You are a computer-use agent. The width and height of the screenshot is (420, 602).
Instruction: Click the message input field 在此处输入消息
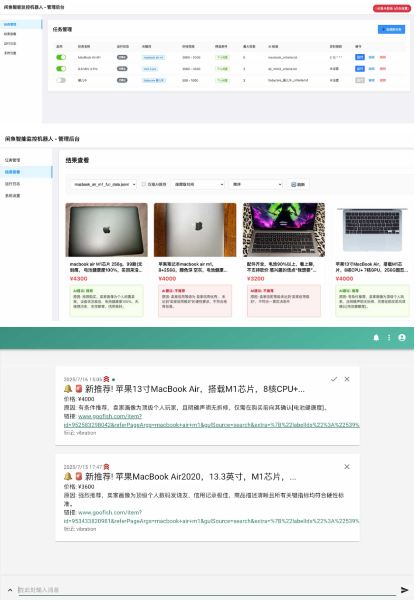point(207,590)
